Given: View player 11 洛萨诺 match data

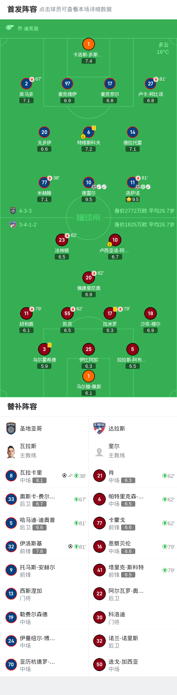Looking at the screenshot, I should [133, 182].
